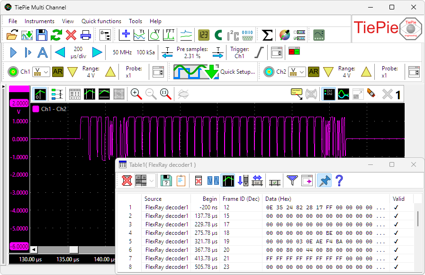
Task: Zoom in on graph with plus magnifier
Action: (x=136, y=94)
